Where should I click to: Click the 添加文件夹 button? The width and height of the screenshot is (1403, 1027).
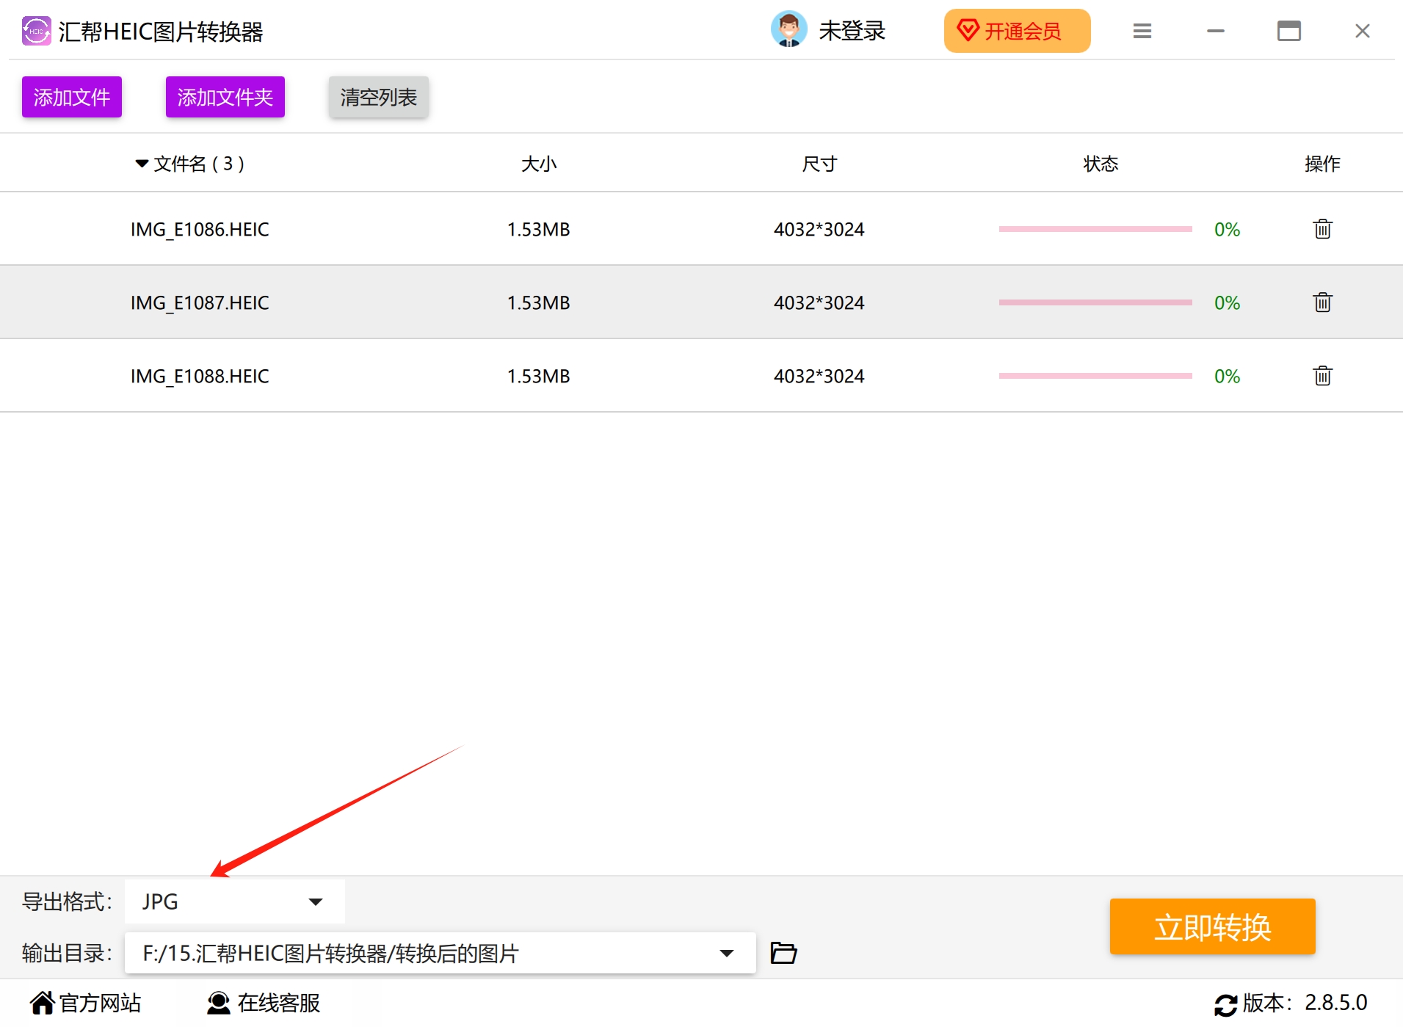point(225,97)
